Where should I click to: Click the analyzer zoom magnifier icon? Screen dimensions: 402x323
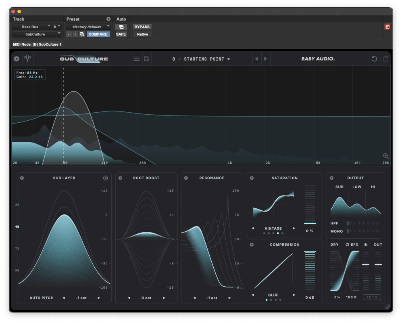click(385, 156)
